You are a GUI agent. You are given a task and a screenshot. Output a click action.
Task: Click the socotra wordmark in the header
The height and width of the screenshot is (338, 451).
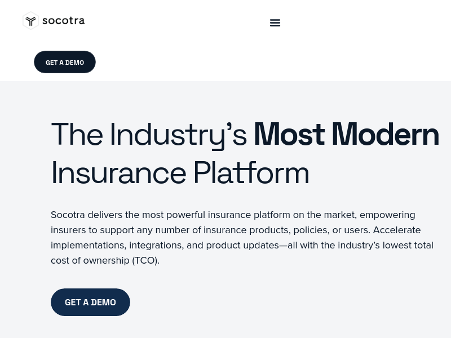pyautogui.click(x=63, y=21)
